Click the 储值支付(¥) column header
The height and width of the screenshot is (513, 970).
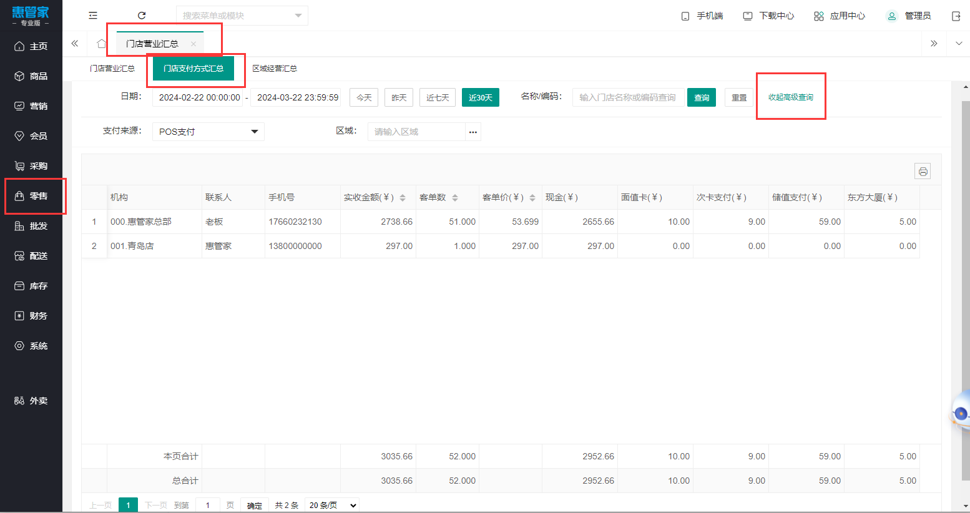(806, 197)
